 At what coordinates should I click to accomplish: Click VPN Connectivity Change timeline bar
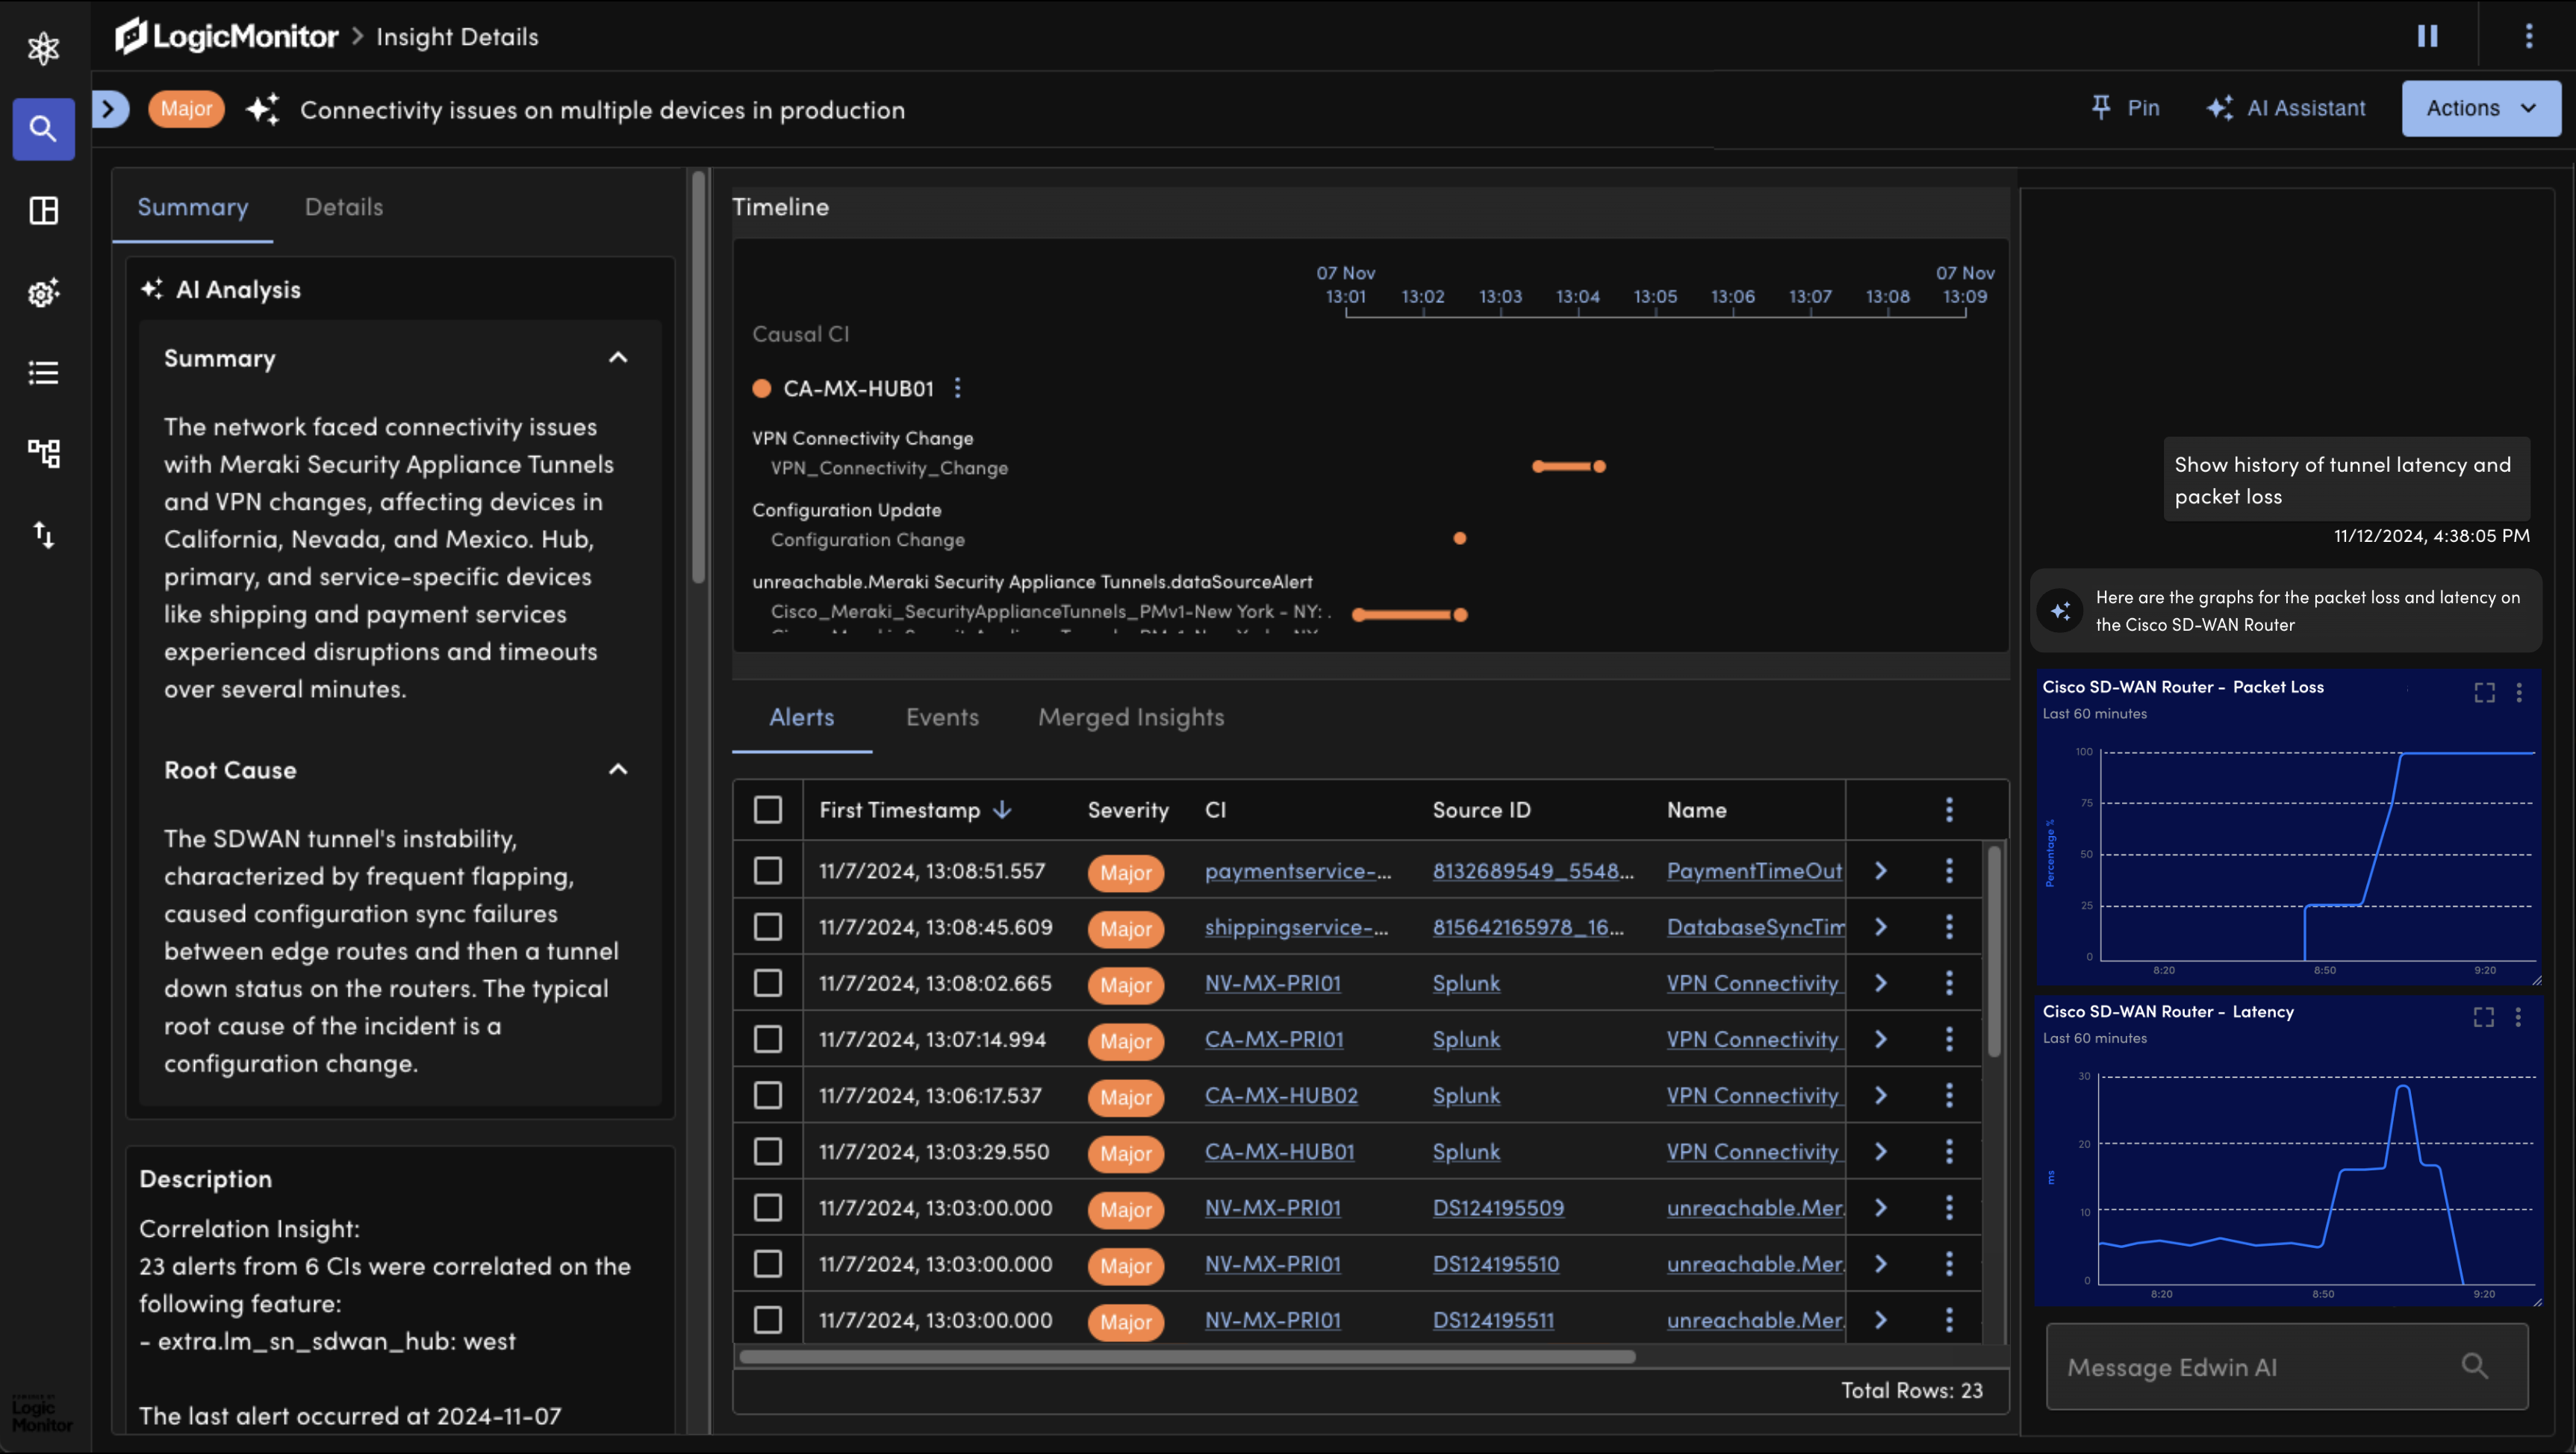tap(1568, 467)
